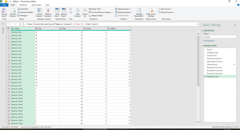
Task: Open the Hcp column filter dropdown
Action: pyautogui.click(x=81, y=29)
